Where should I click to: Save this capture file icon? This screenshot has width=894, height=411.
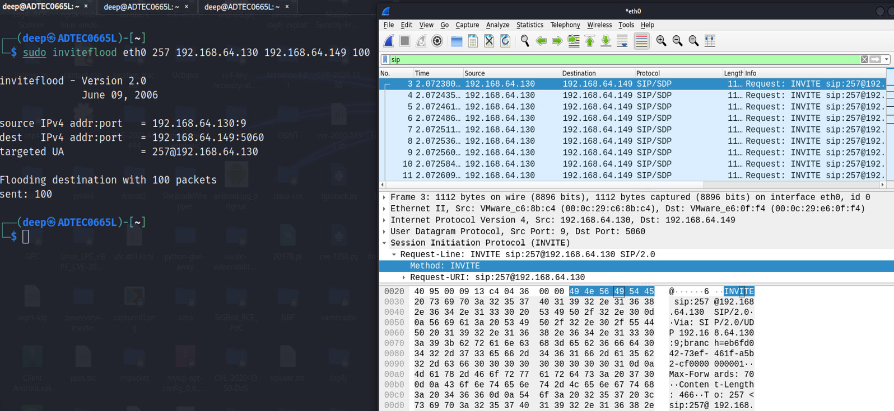click(x=473, y=41)
